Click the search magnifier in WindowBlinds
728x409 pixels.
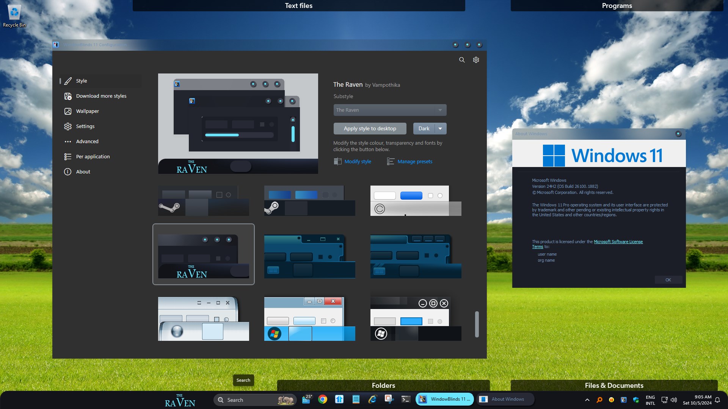pos(462,60)
